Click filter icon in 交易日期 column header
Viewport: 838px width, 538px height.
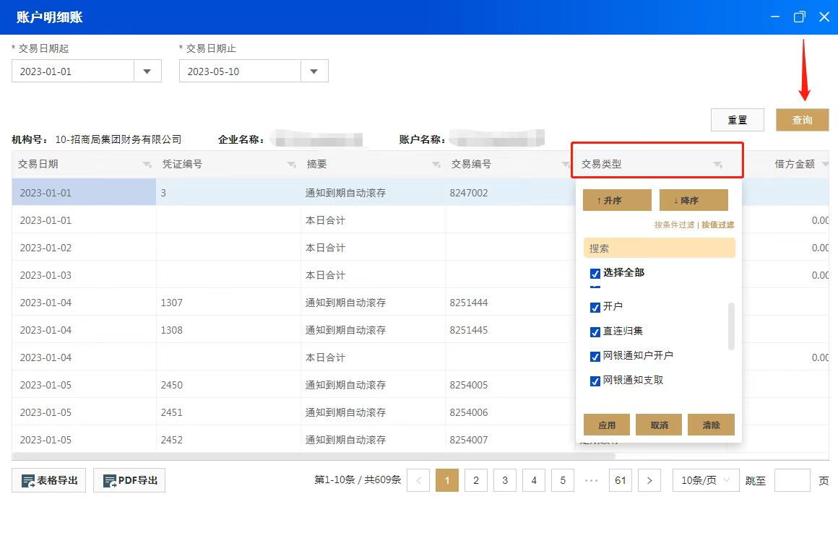[147, 165]
